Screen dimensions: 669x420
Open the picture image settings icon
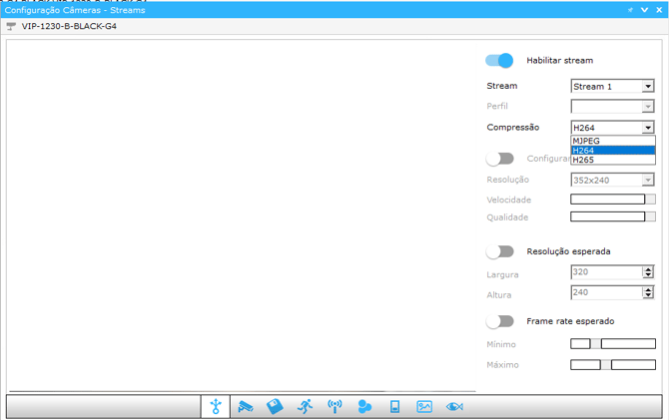424,406
